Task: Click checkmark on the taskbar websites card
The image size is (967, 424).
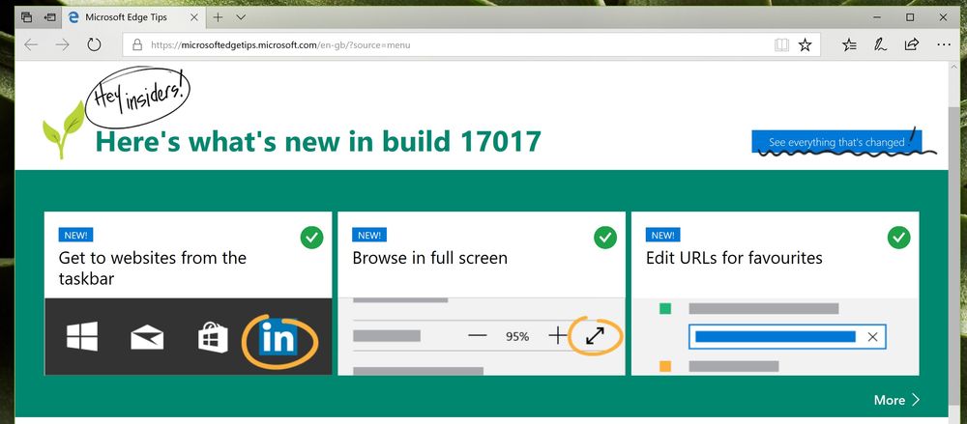Action: [312, 238]
